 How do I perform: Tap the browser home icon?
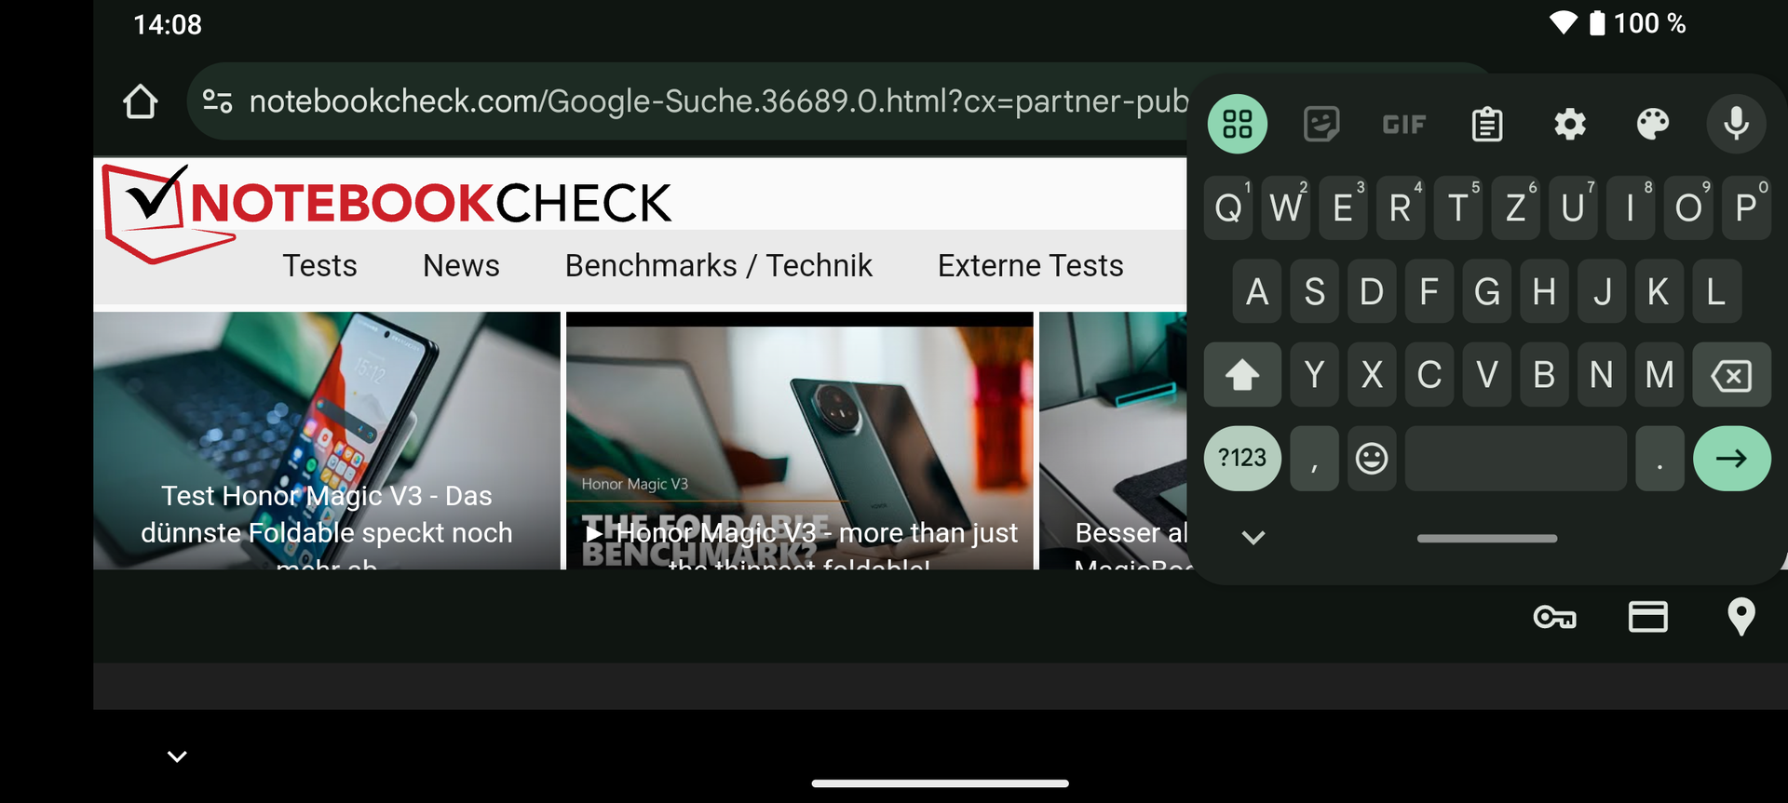[141, 101]
